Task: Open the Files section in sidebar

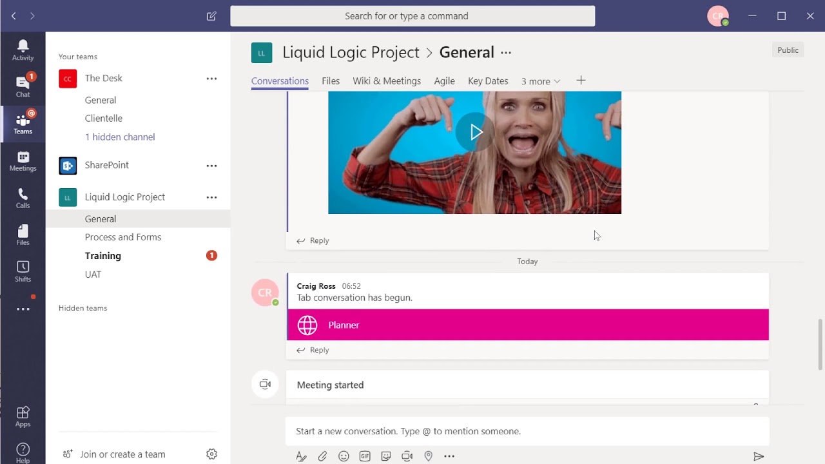Action: click(23, 235)
